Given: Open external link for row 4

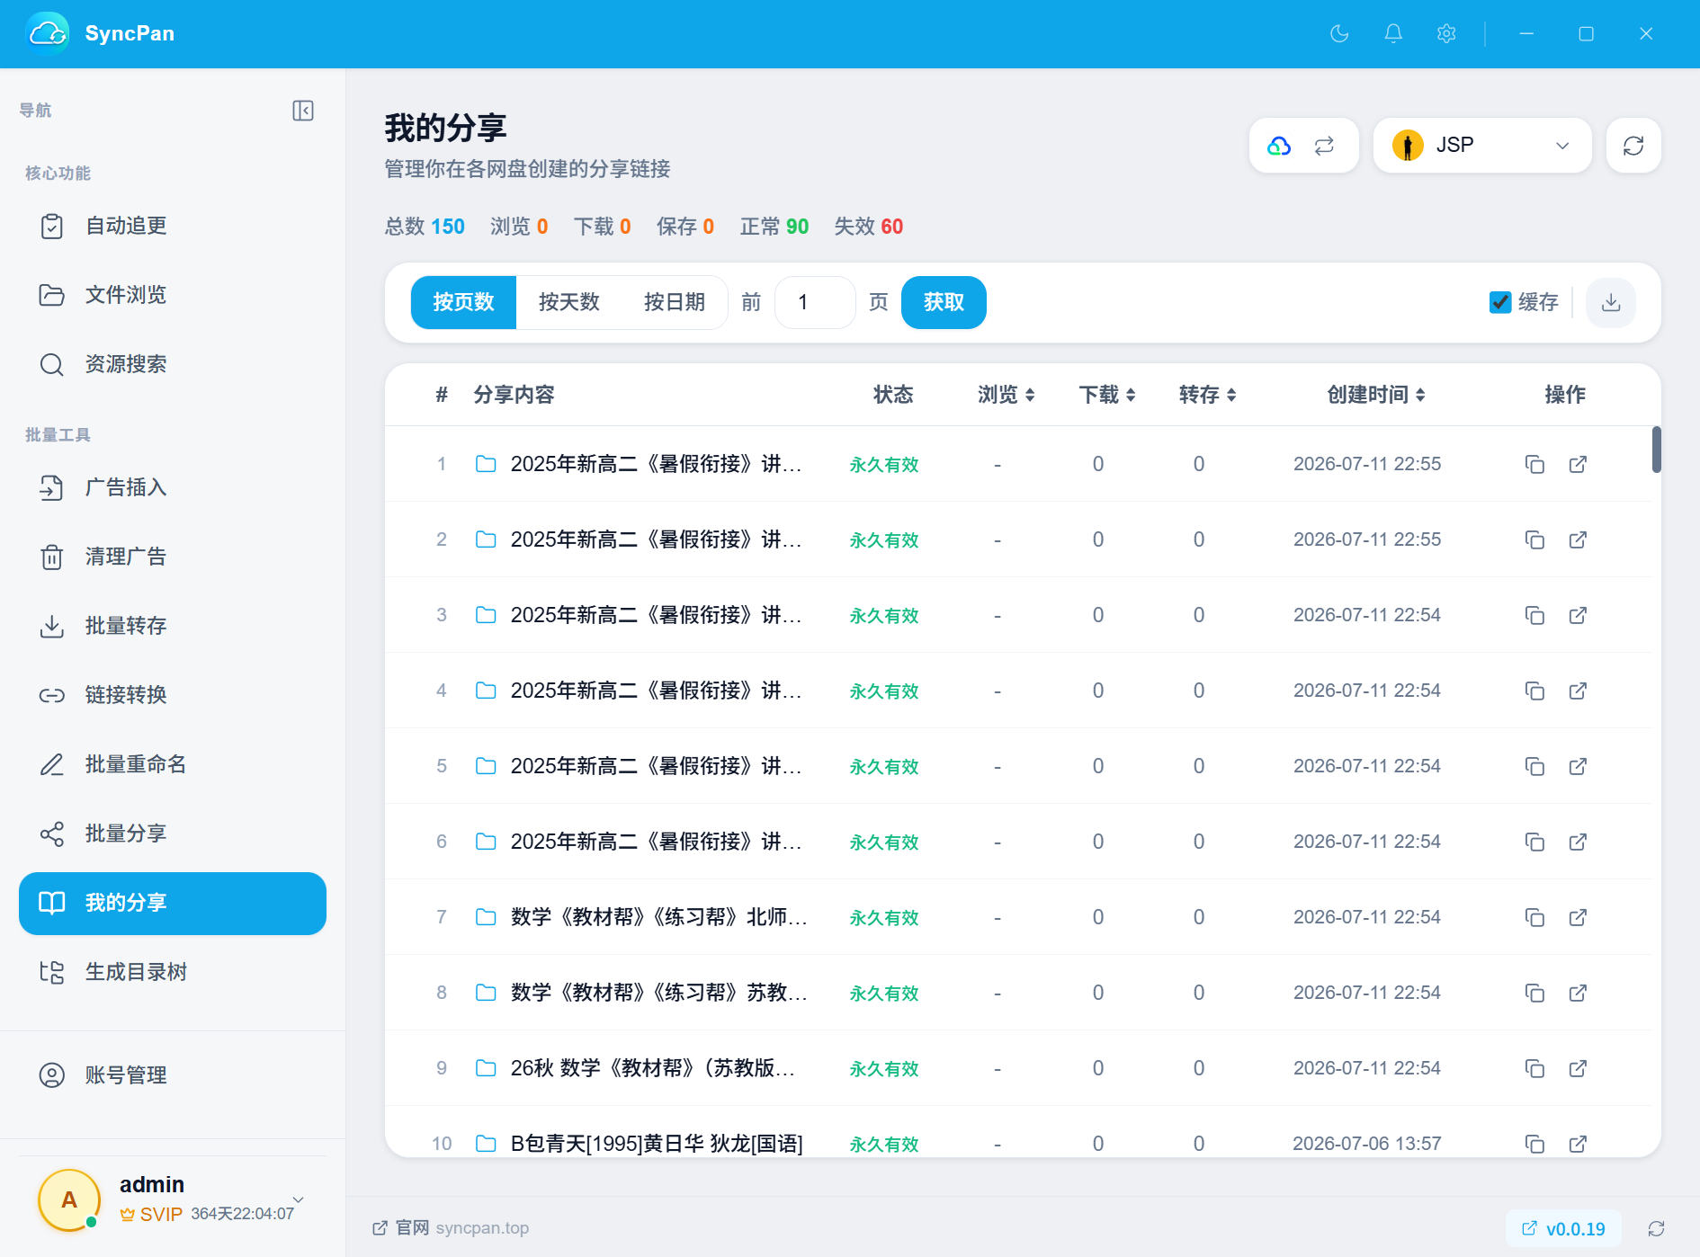Looking at the screenshot, I should click(1578, 691).
